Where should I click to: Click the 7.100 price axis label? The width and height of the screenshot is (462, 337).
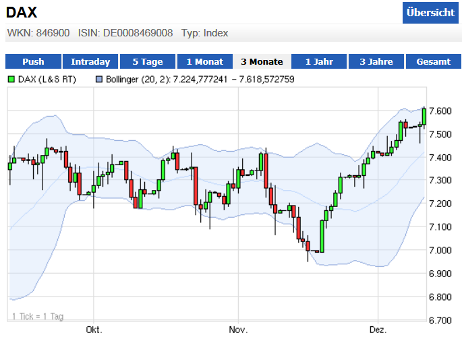(x=440, y=227)
